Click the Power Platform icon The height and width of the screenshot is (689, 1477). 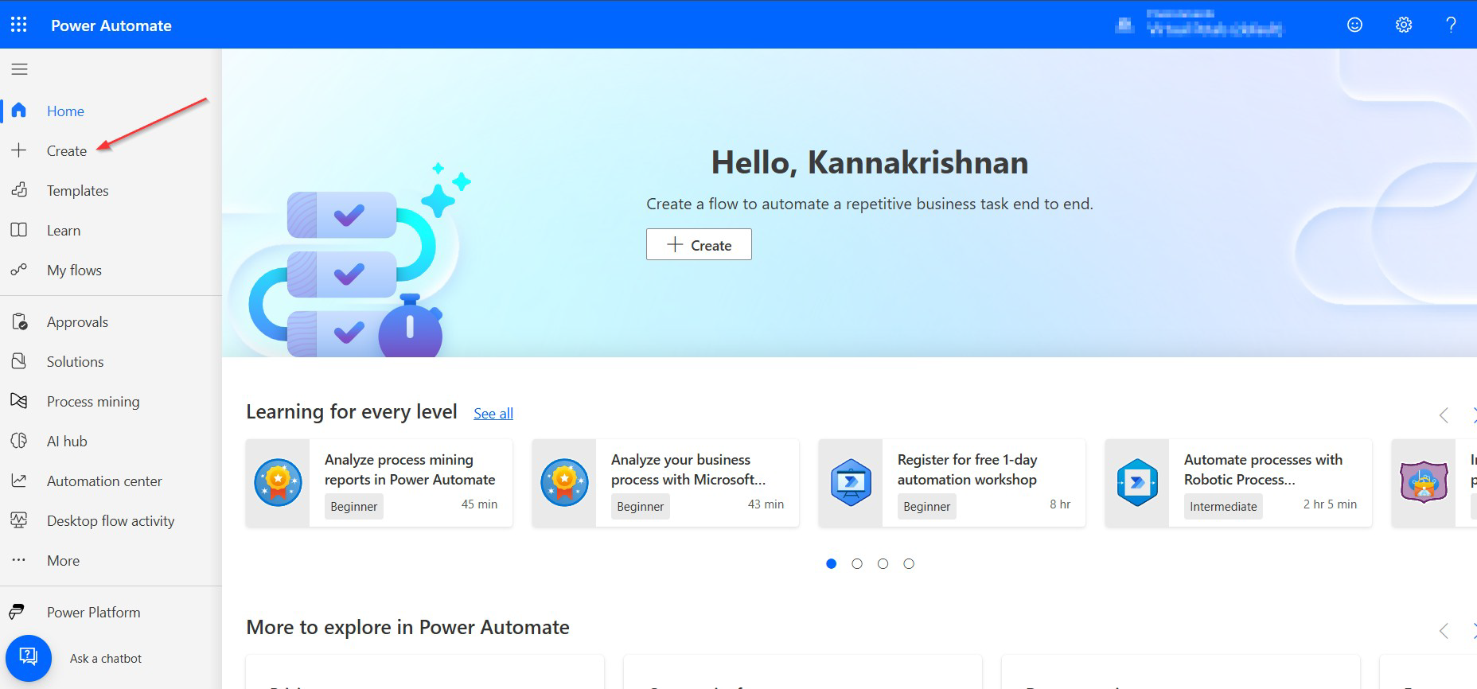click(17, 612)
